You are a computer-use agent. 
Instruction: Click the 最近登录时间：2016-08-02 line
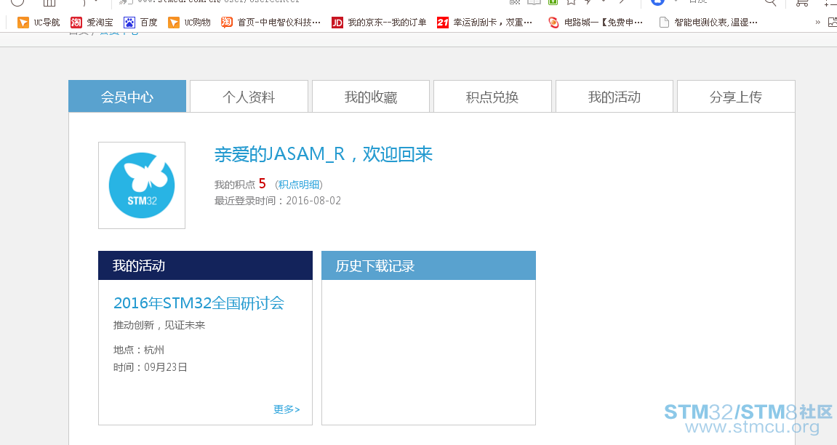tap(278, 201)
